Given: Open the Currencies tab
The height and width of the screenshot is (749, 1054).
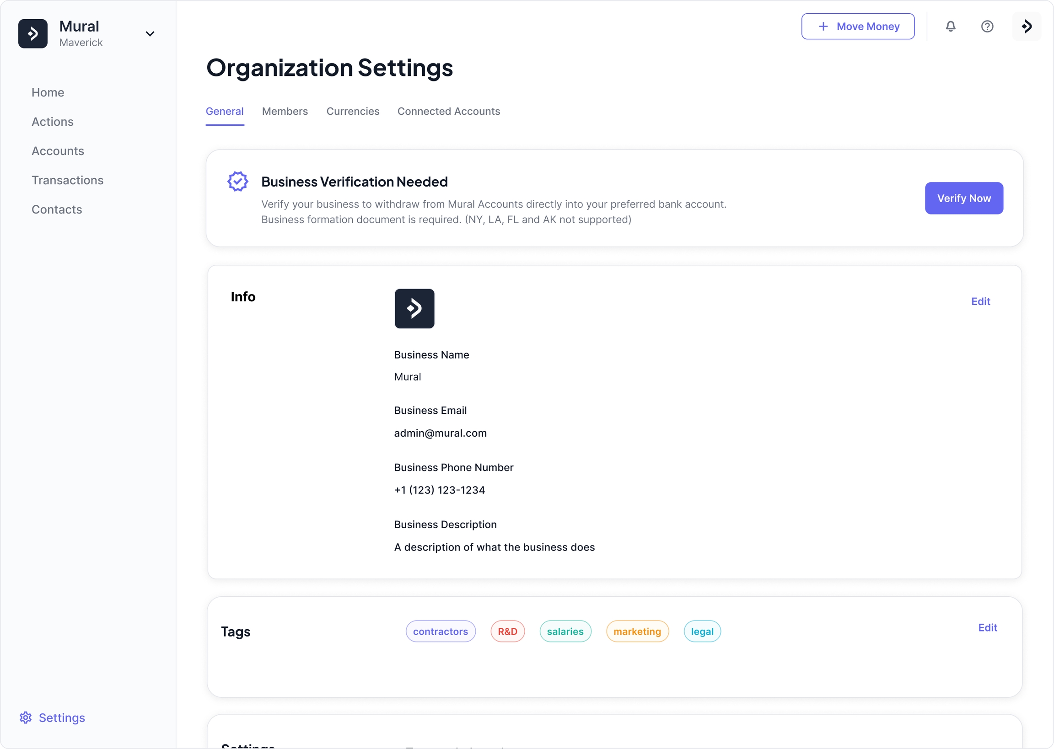Looking at the screenshot, I should click(x=352, y=111).
